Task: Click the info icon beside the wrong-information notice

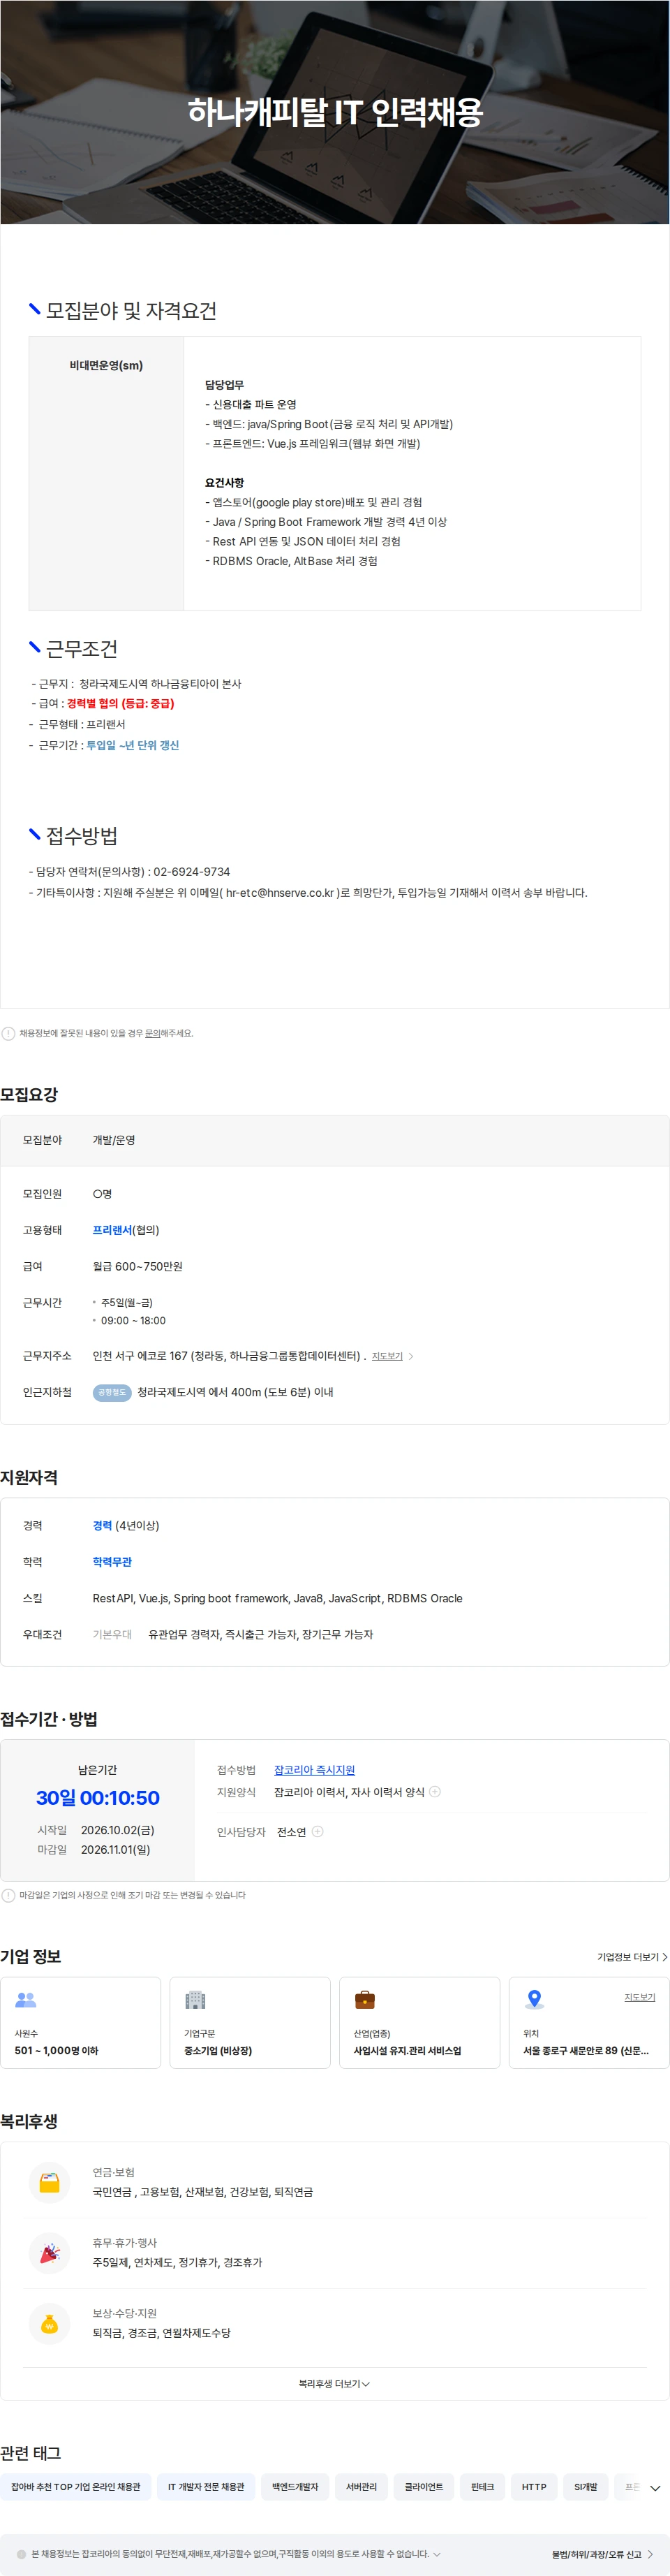Action: click(9, 1034)
